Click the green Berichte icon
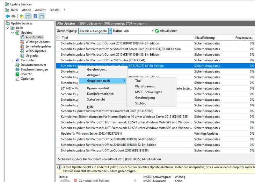Viewport: 255px width, 182px height. click(17, 74)
